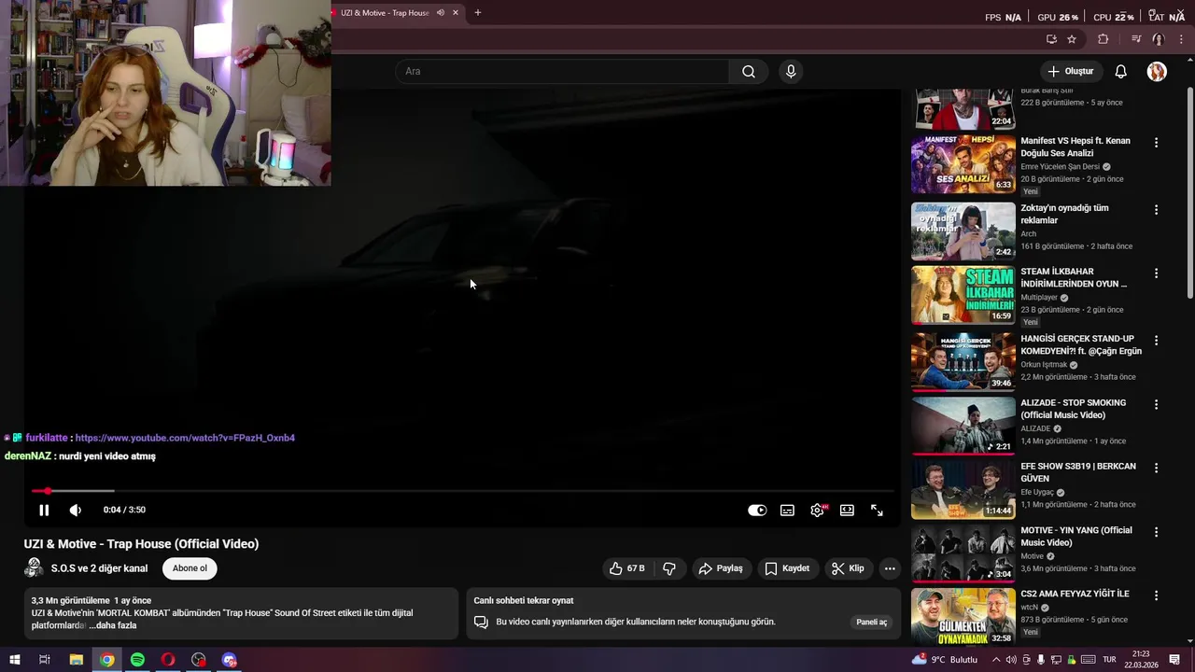Open YouTube notifications bell
This screenshot has width=1195, height=672.
[x=1121, y=71]
